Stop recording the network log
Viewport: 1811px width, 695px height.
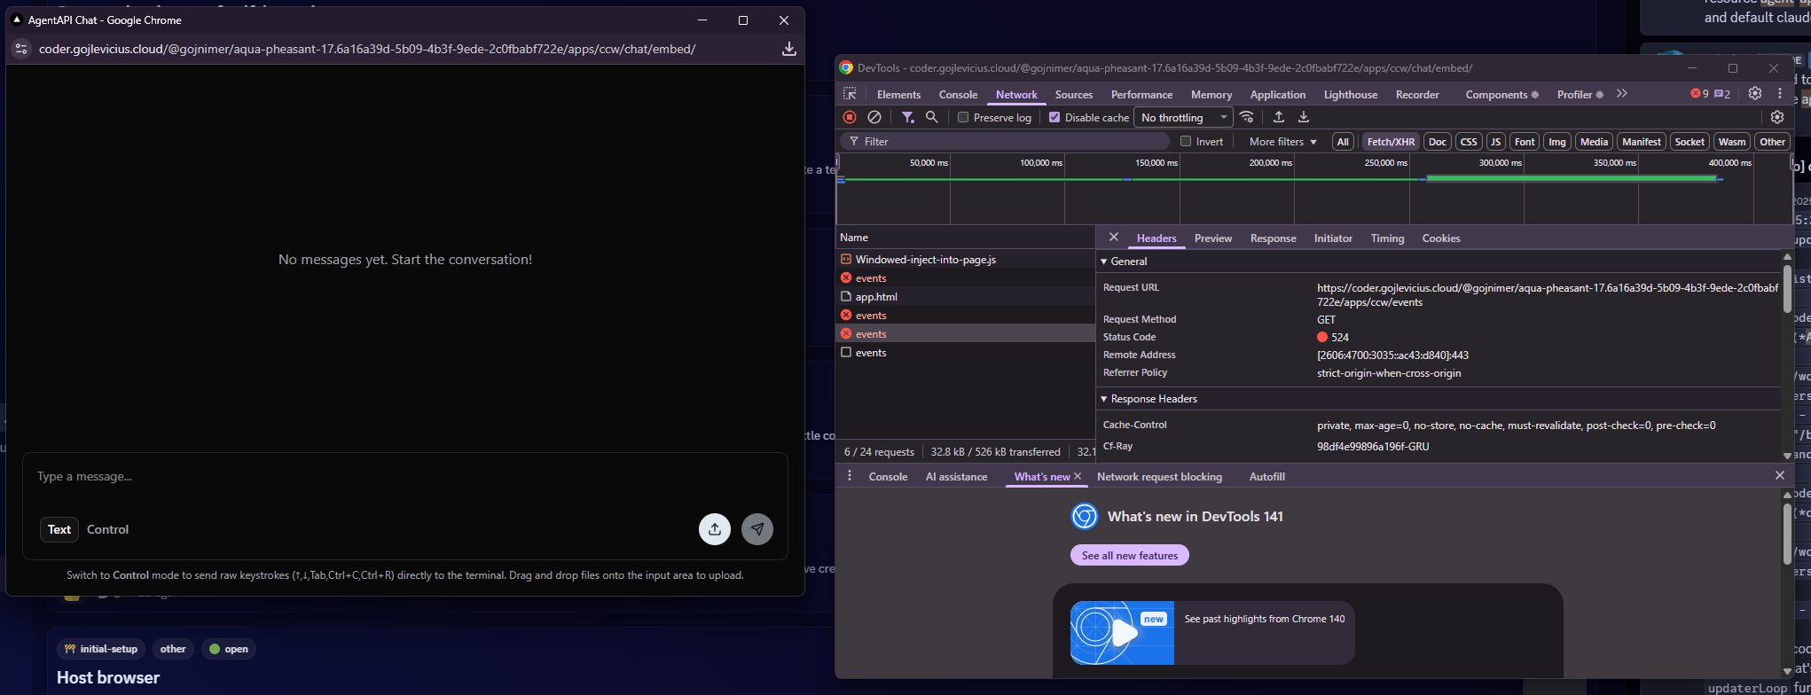[x=850, y=117]
